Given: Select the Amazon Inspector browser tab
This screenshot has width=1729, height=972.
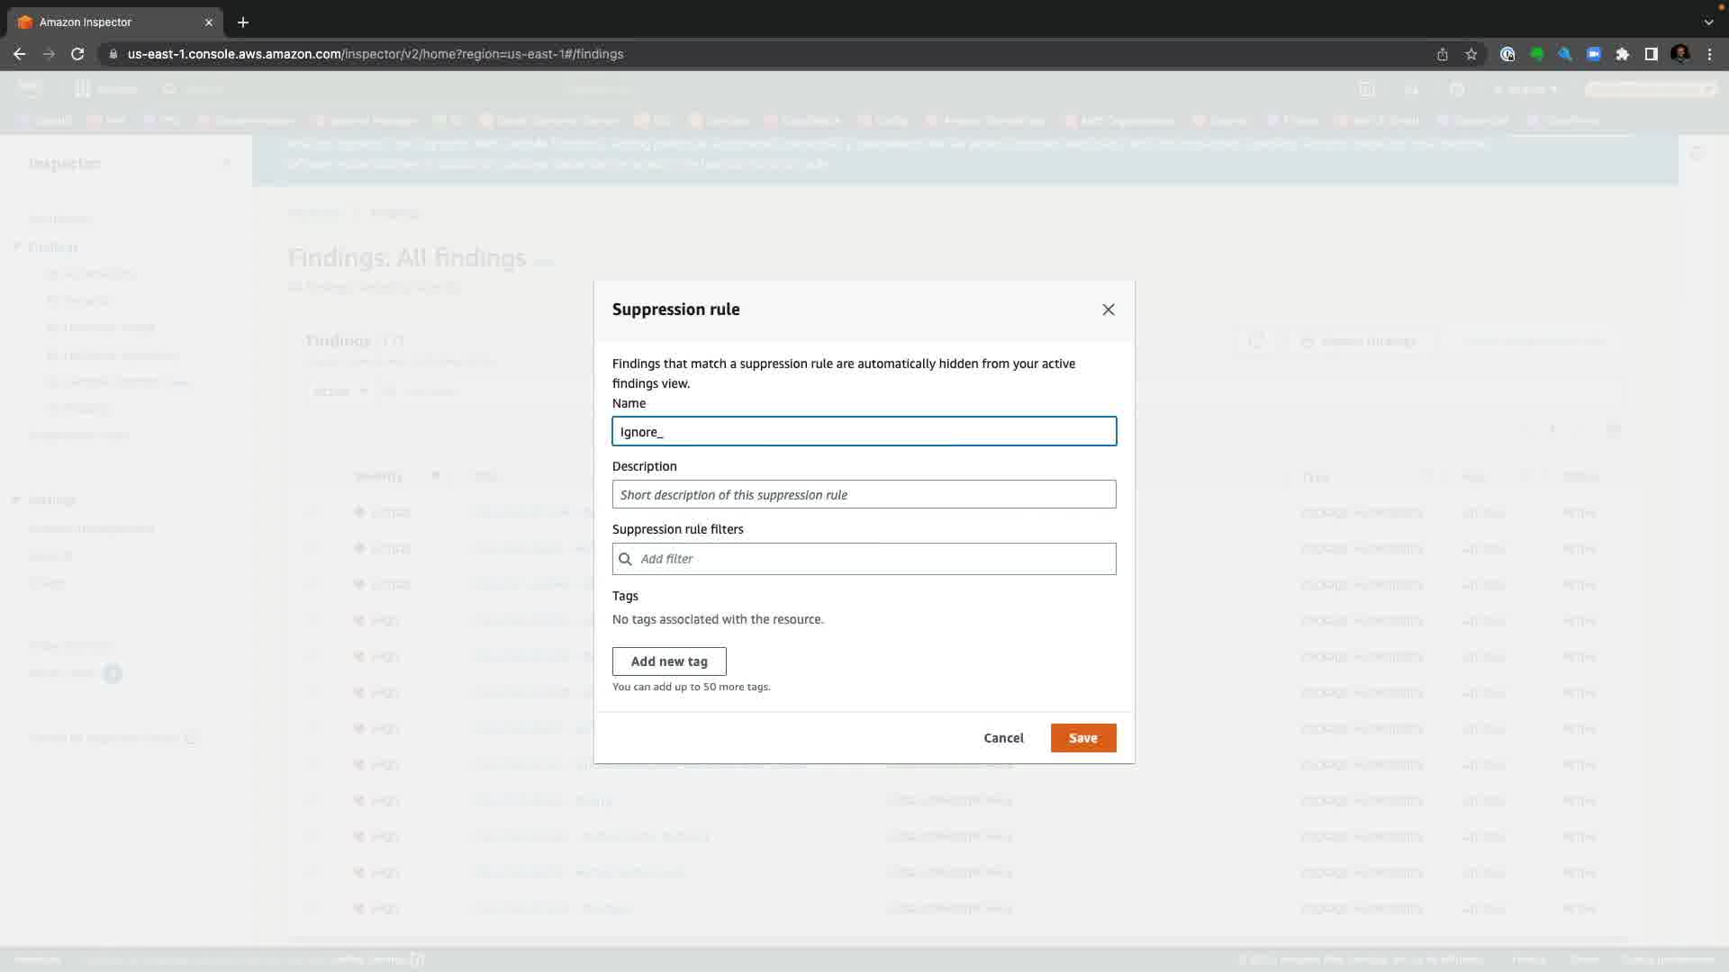Looking at the screenshot, I should (x=108, y=22).
